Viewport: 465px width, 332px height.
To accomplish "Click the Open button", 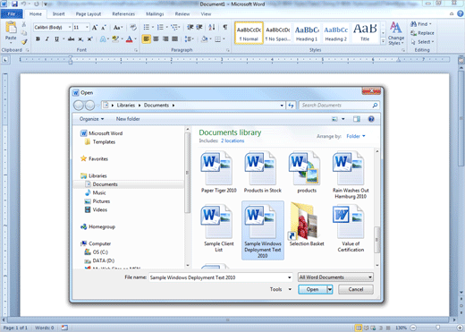I will [x=312, y=289].
